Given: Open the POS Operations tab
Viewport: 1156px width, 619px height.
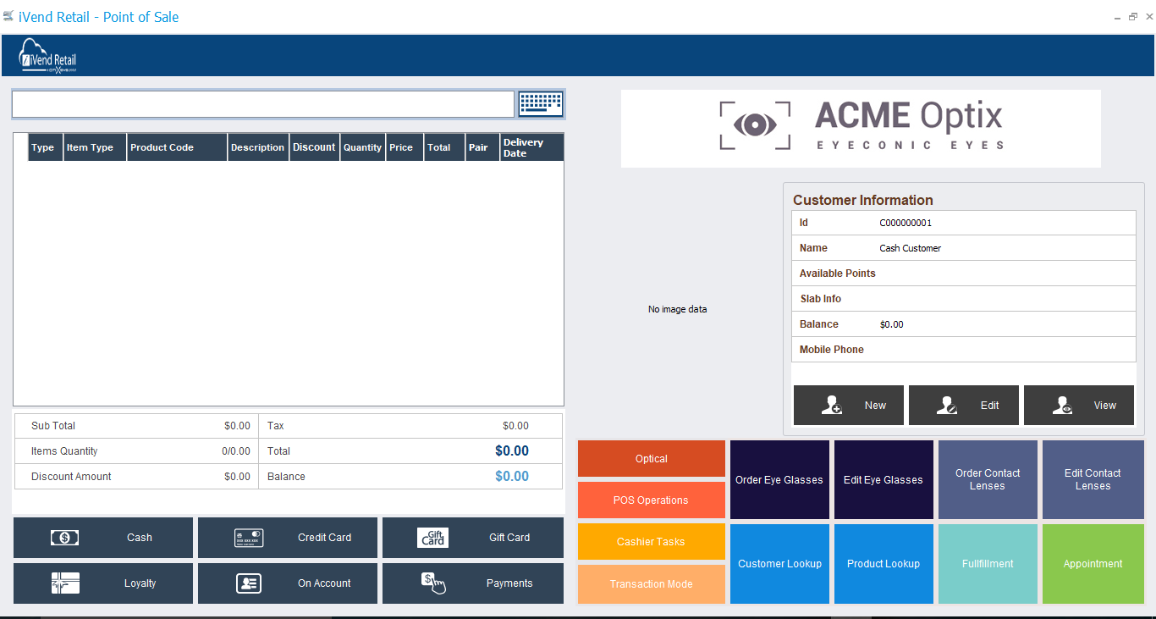Looking at the screenshot, I should pyautogui.click(x=652, y=500).
